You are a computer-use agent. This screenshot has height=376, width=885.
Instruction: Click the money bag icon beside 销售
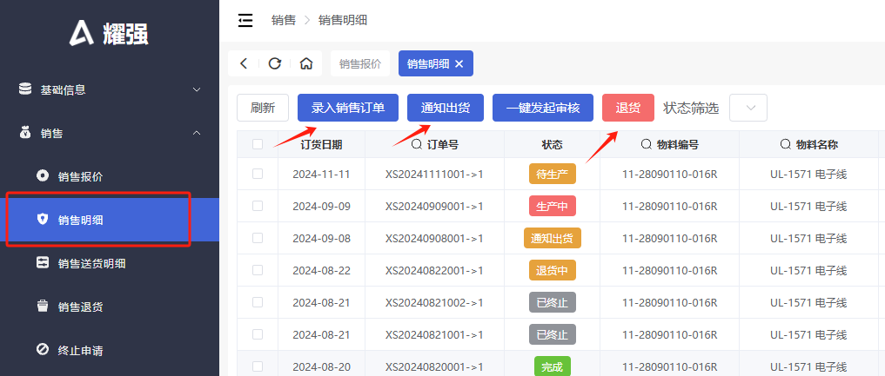(25, 134)
